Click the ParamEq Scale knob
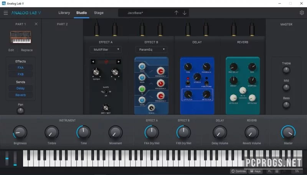This screenshot has height=175, width=307. tap(151, 108)
